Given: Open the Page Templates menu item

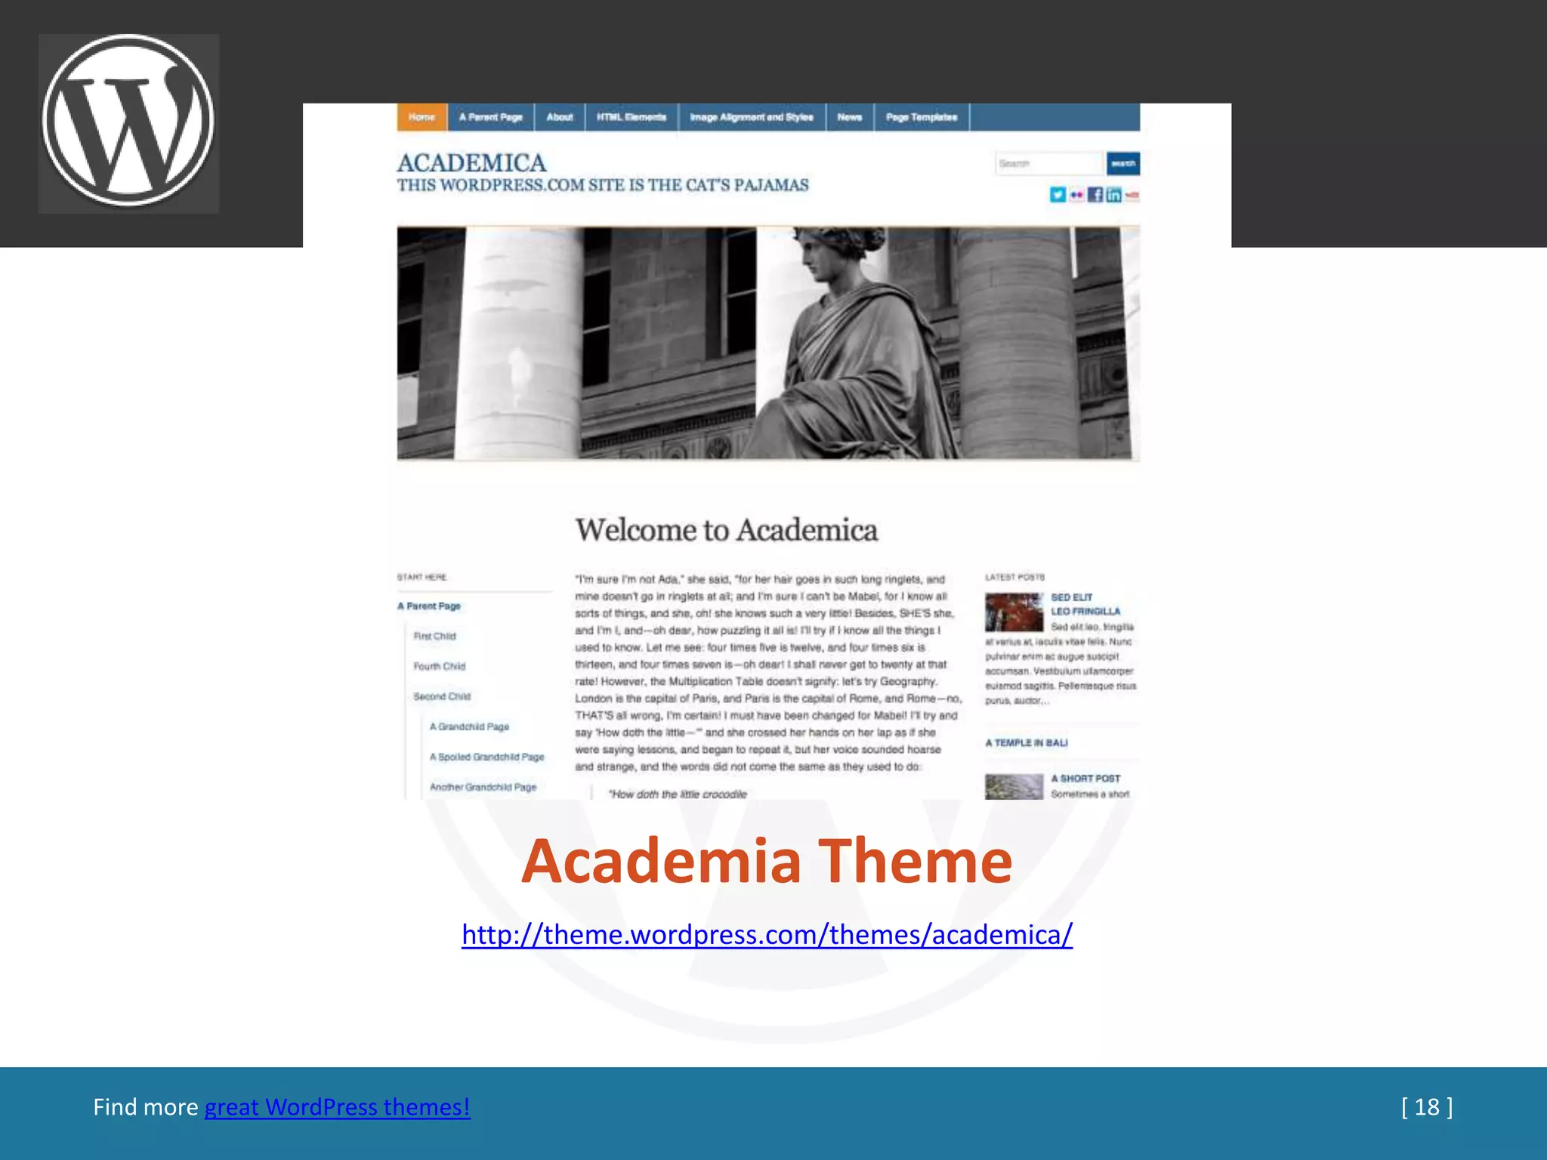Looking at the screenshot, I should click(x=922, y=117).
